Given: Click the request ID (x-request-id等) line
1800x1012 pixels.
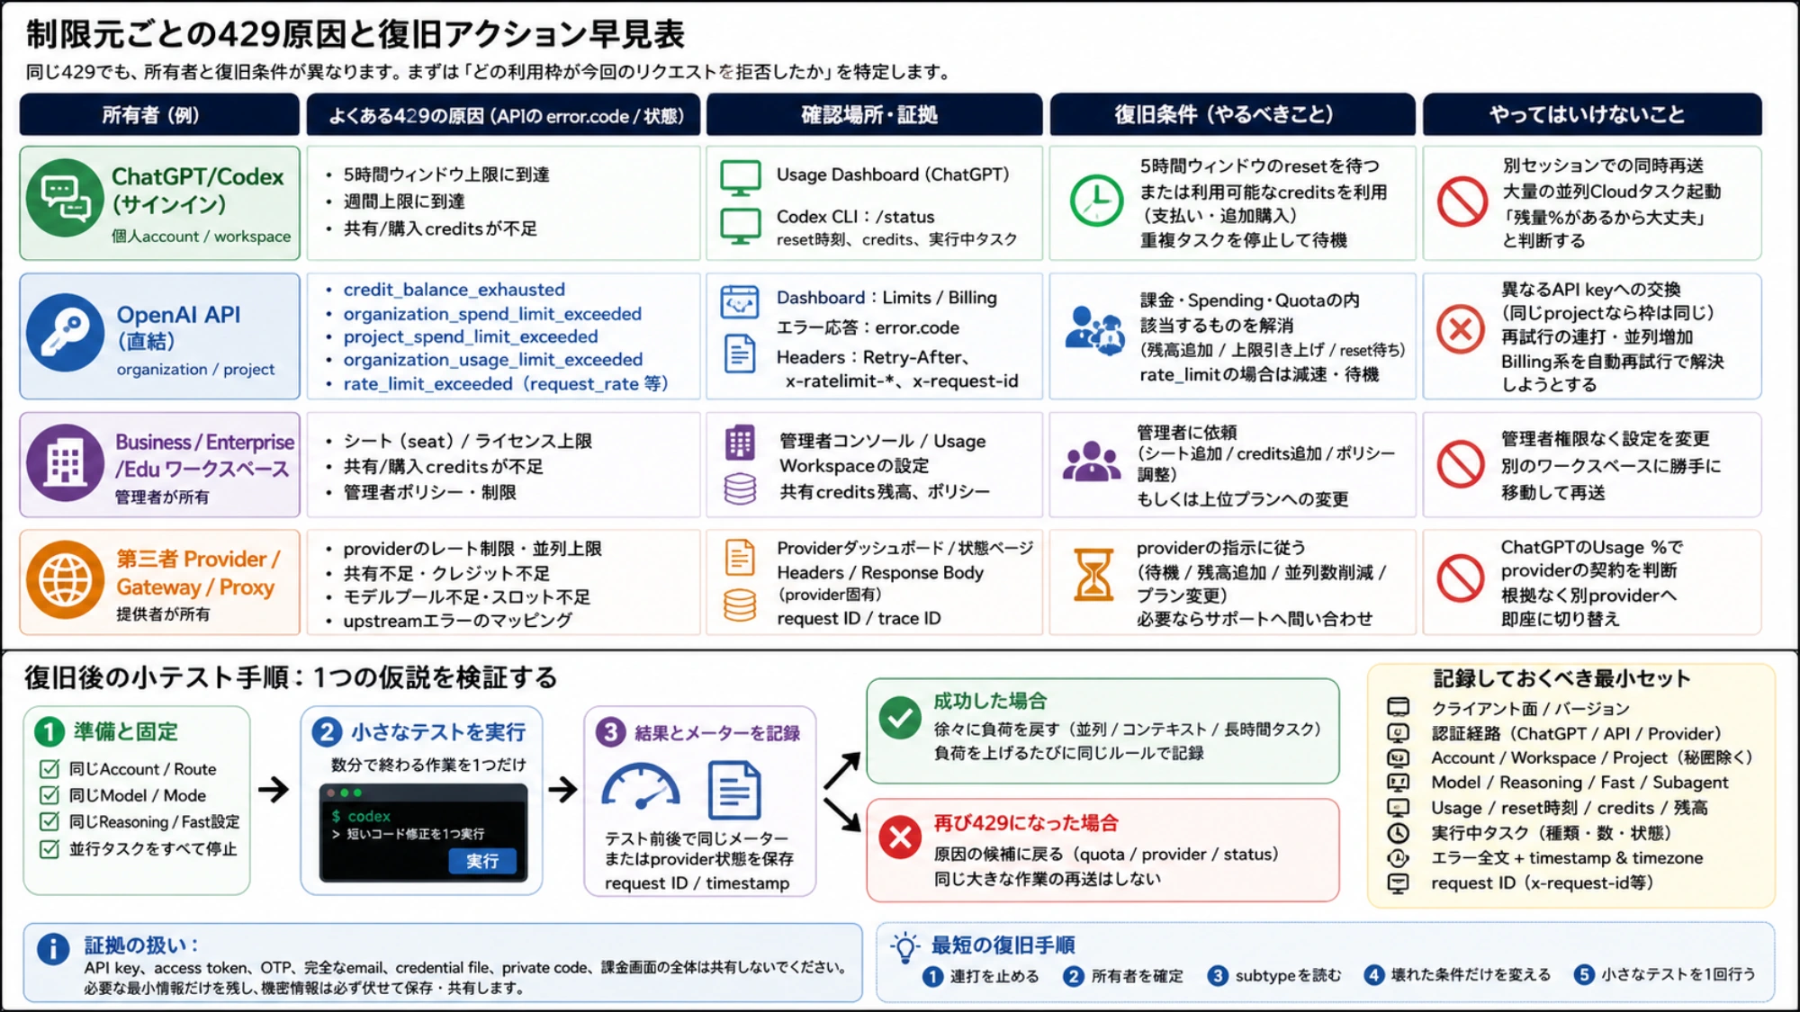Looking at the screenshot, I should tap(1542, 883).
